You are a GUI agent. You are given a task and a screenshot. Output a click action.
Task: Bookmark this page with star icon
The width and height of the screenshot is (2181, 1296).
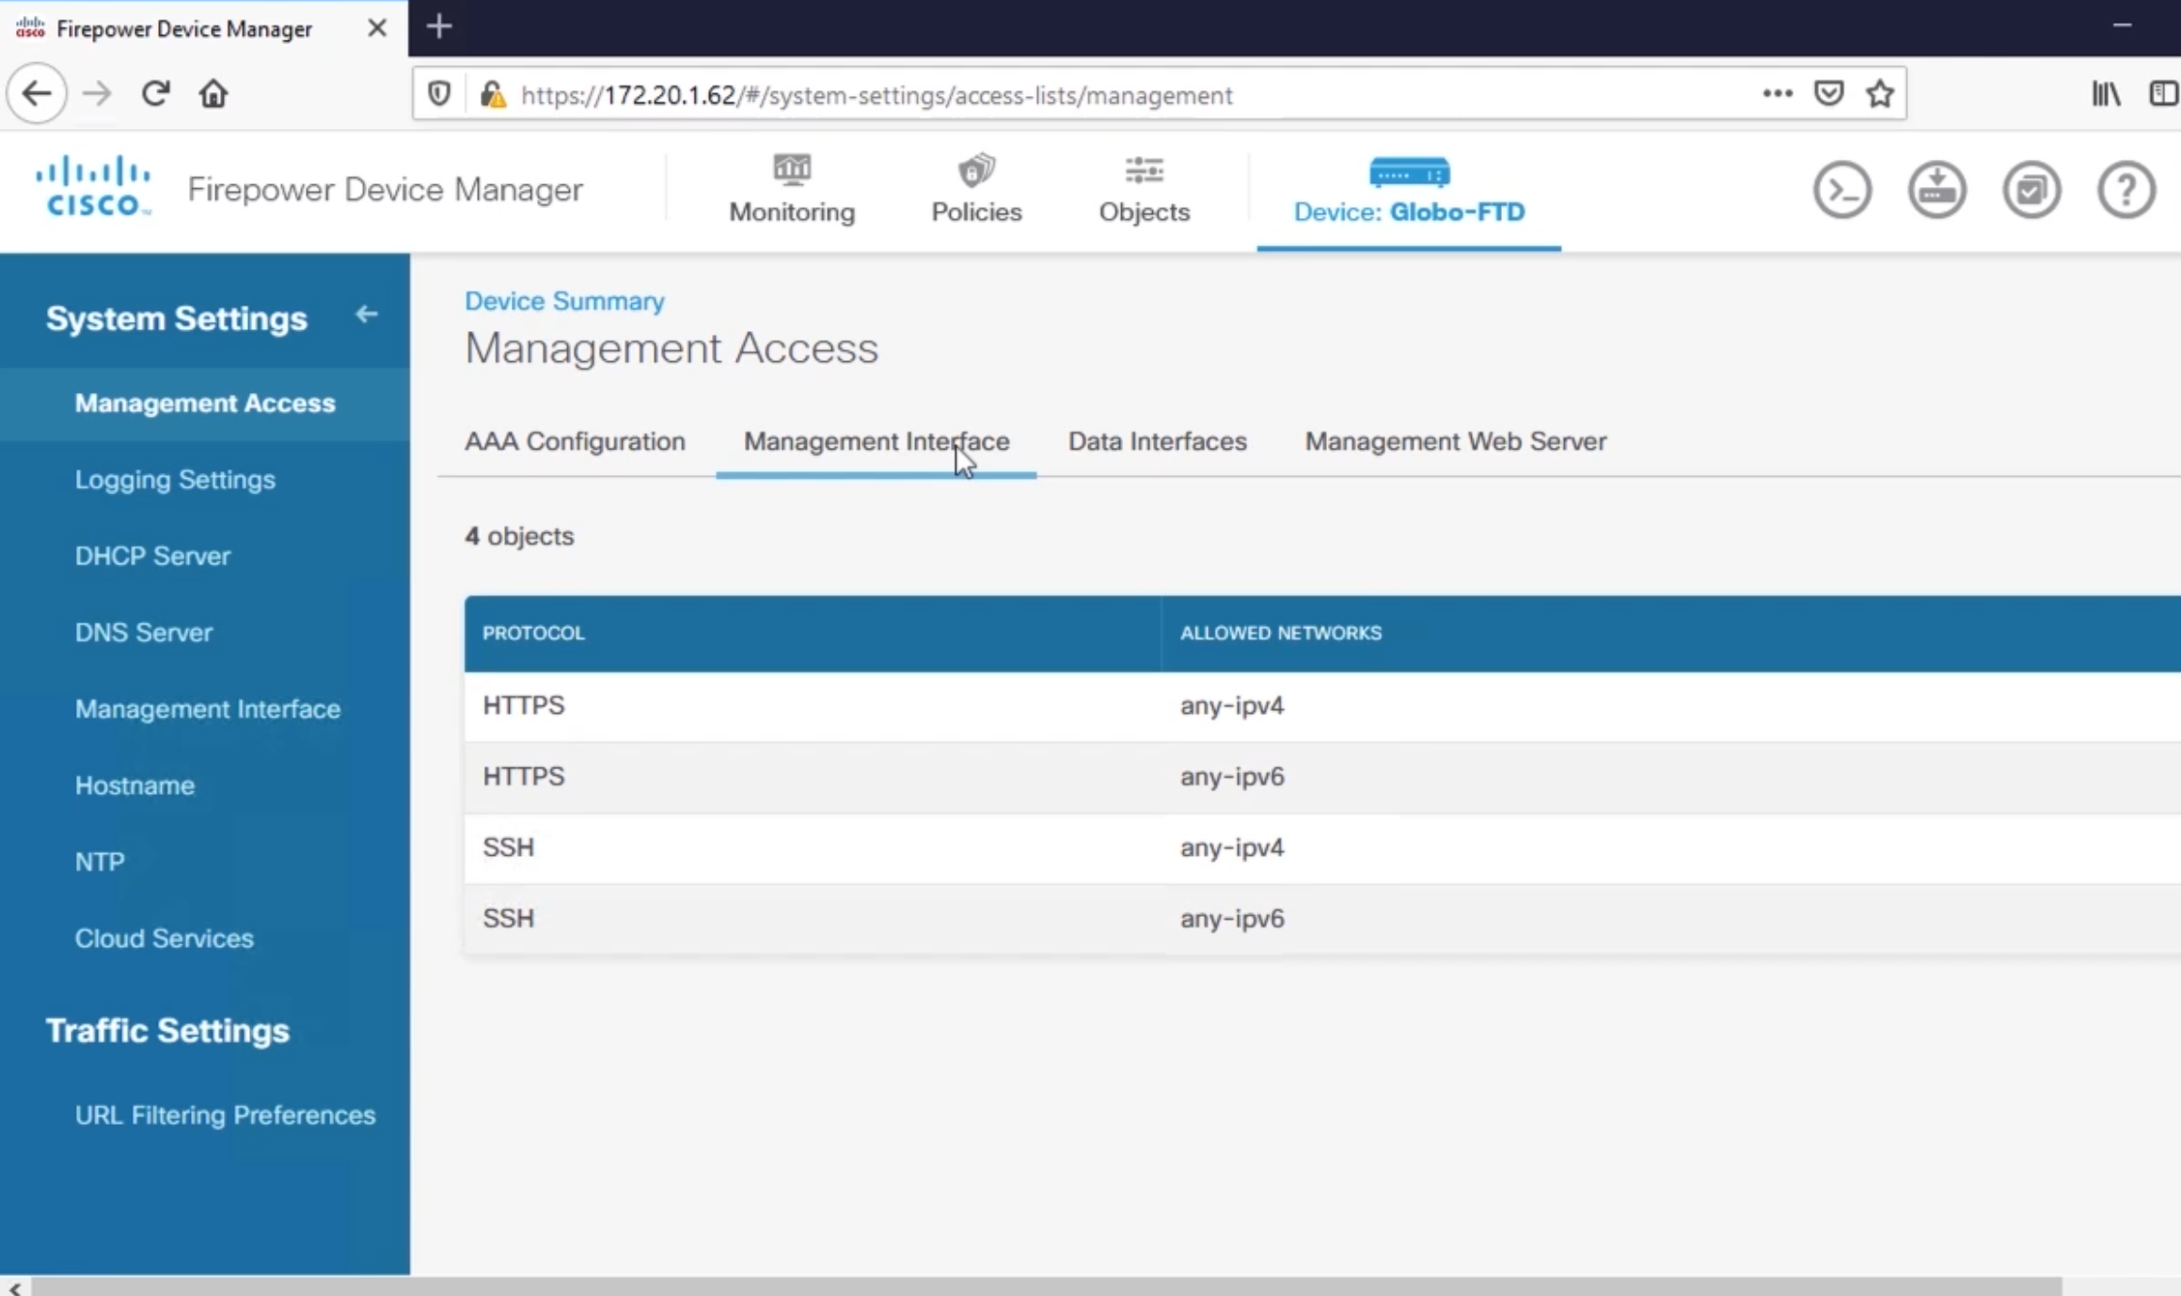(1880, 93)
